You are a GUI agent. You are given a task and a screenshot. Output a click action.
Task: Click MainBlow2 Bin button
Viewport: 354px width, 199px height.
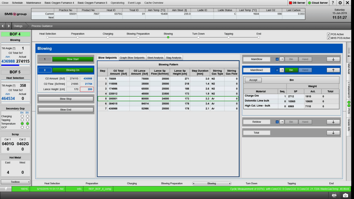pos(291,70)
